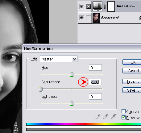Select the subtract-from-sample eyedropper
This screenshot has width=141, height=133.
point(113,116)
